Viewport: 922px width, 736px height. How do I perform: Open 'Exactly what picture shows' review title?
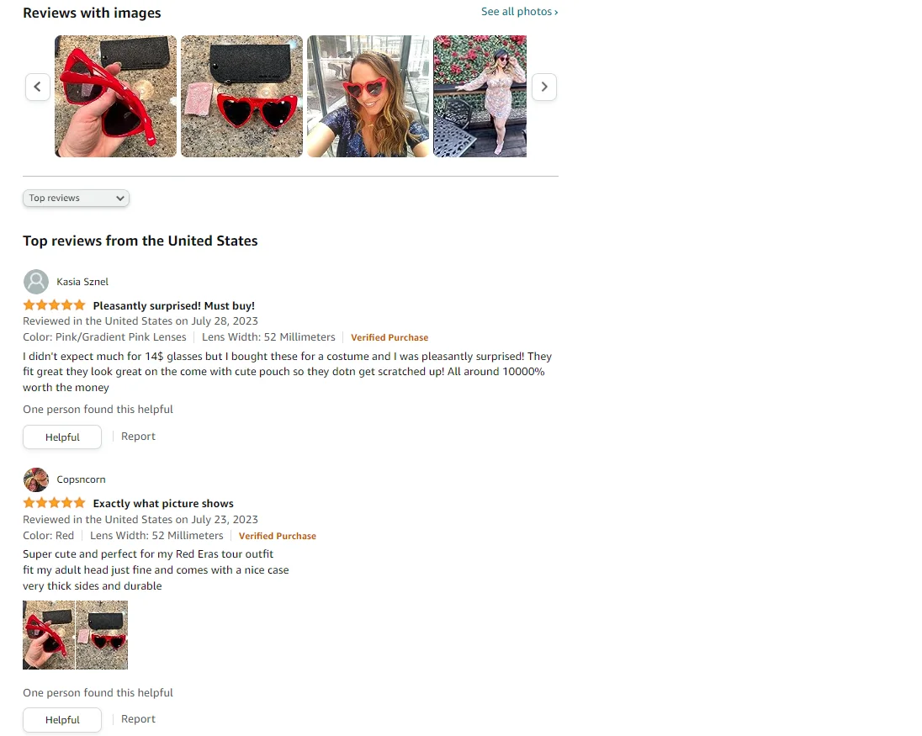pos(163,504)
